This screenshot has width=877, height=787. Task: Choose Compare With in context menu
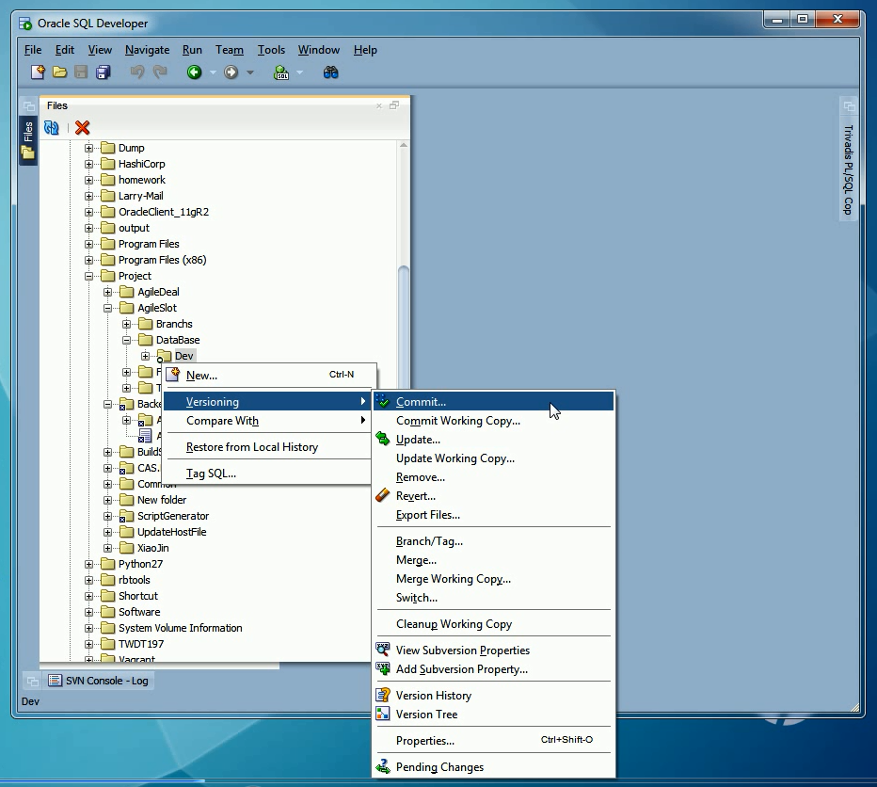click(268, 421)
